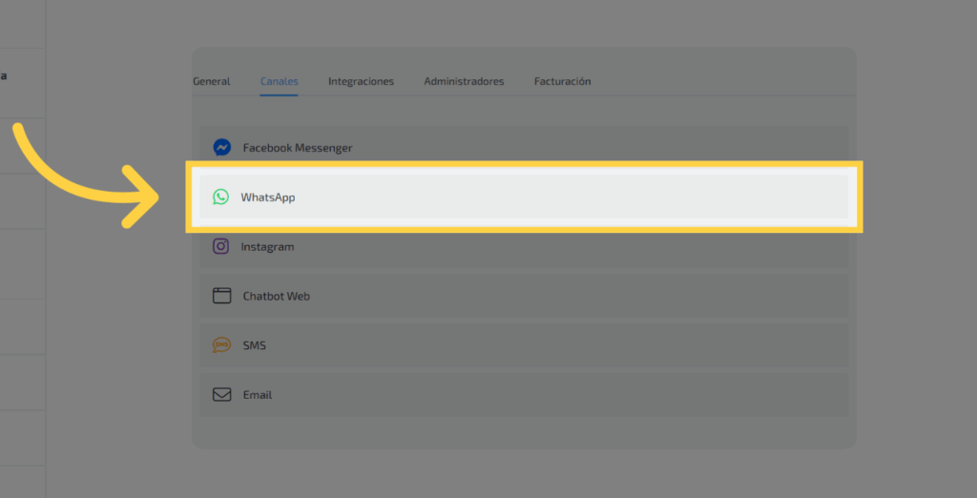Click the Email envelope icon

click(x=221, y=395)
